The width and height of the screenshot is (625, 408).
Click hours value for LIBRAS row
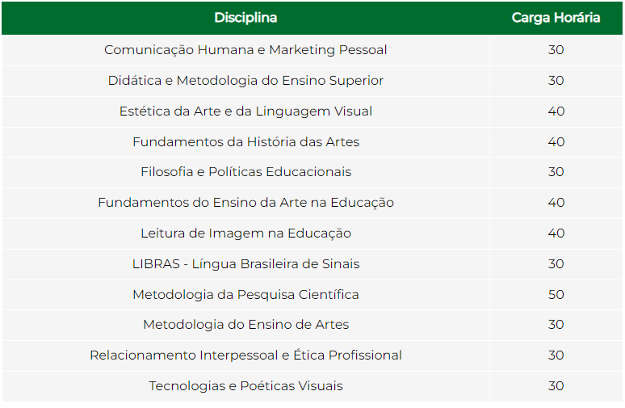[x=556, y=264]
